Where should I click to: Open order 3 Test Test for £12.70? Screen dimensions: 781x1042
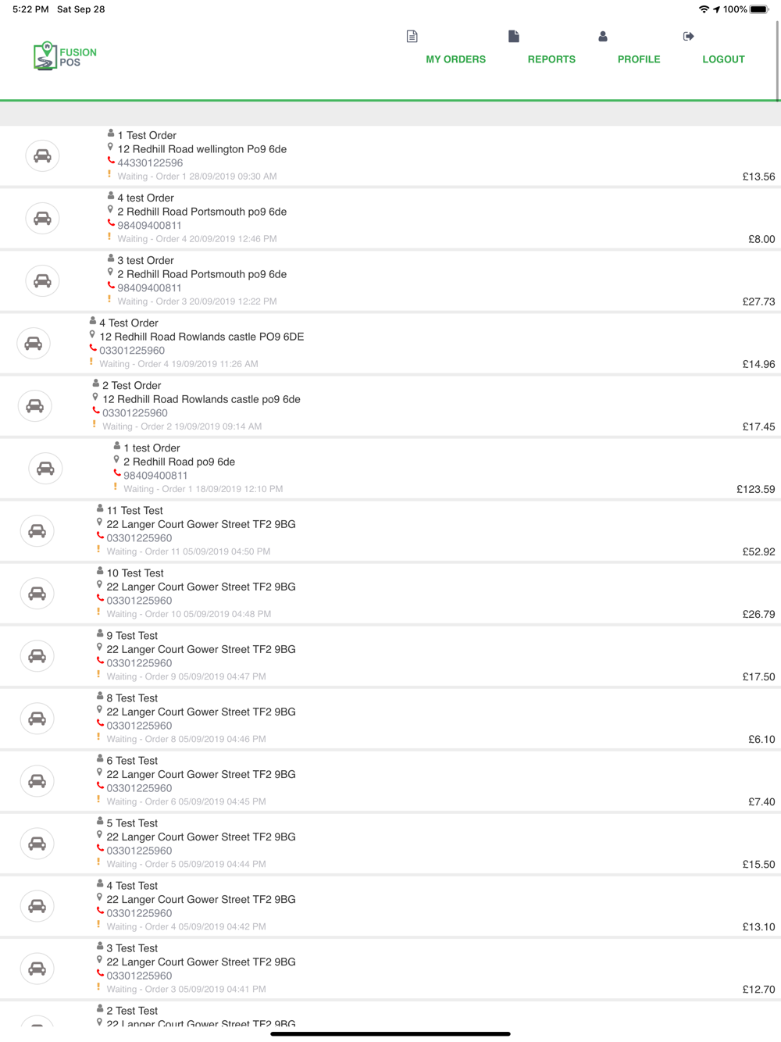390,969
